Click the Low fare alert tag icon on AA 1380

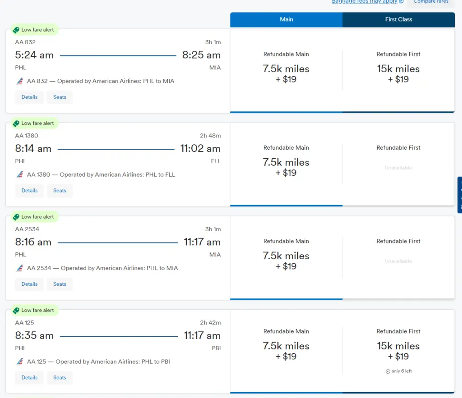pos(16,124)
